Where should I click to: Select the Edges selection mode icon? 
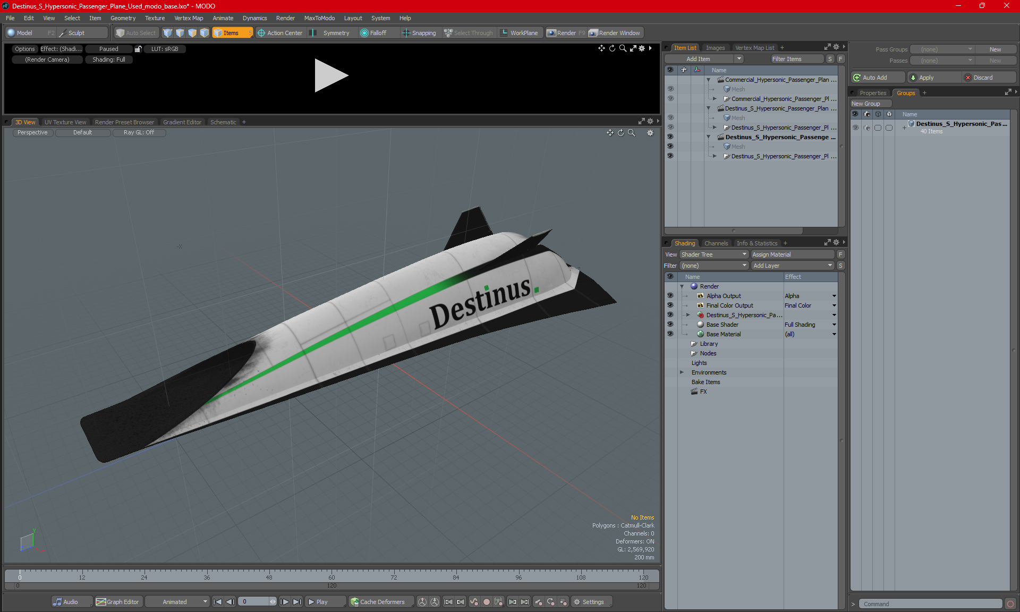tap(180, 33)
